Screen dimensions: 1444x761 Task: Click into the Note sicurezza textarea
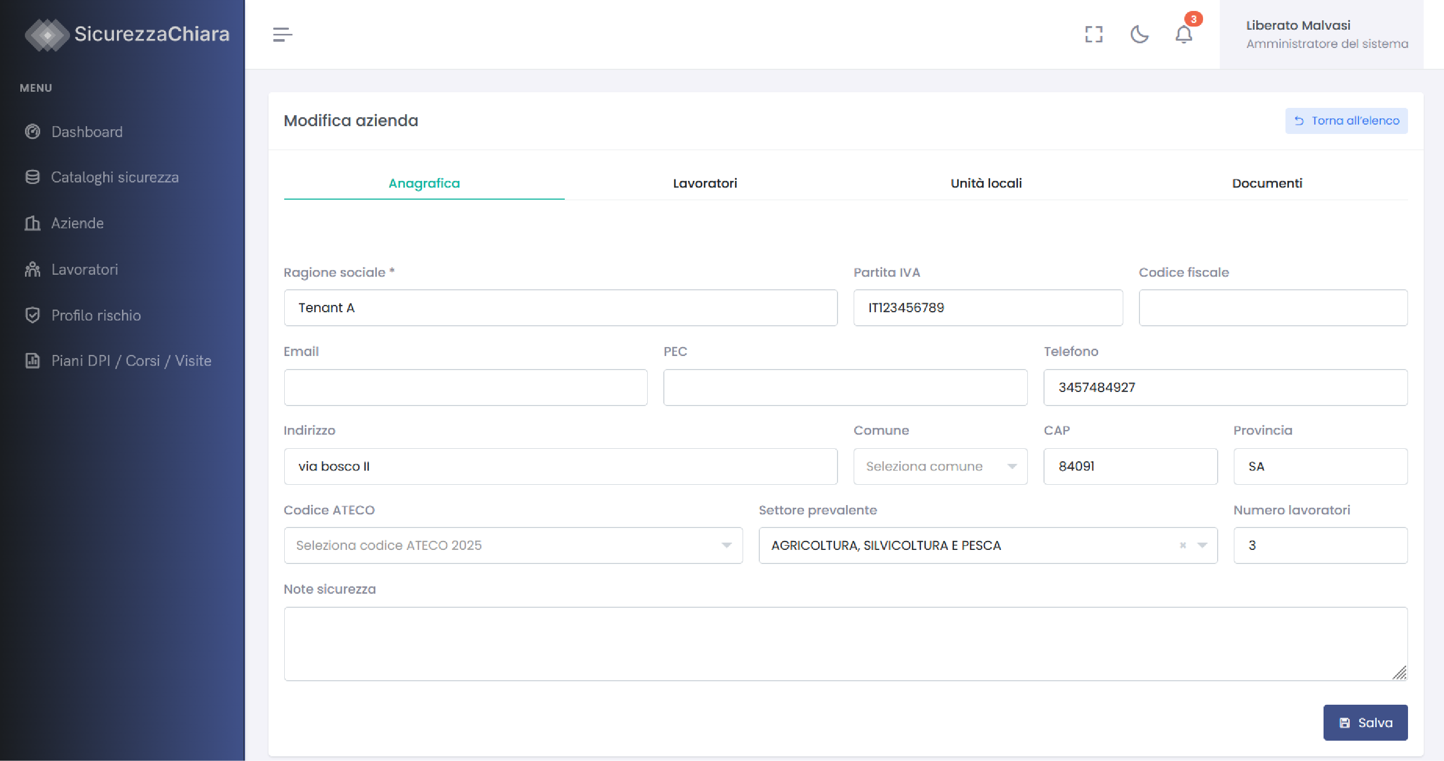coord(845,644)
